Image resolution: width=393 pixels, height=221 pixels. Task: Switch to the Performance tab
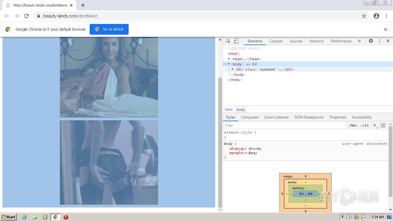click(x=341, y=41)
